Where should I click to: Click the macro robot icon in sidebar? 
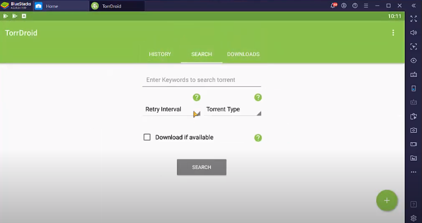coord(414,103)
